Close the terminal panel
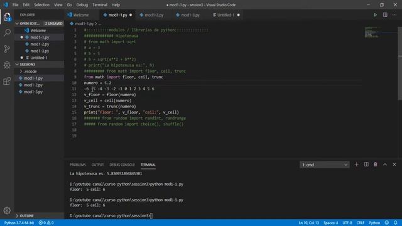The image size is (402, 226). 394,164
